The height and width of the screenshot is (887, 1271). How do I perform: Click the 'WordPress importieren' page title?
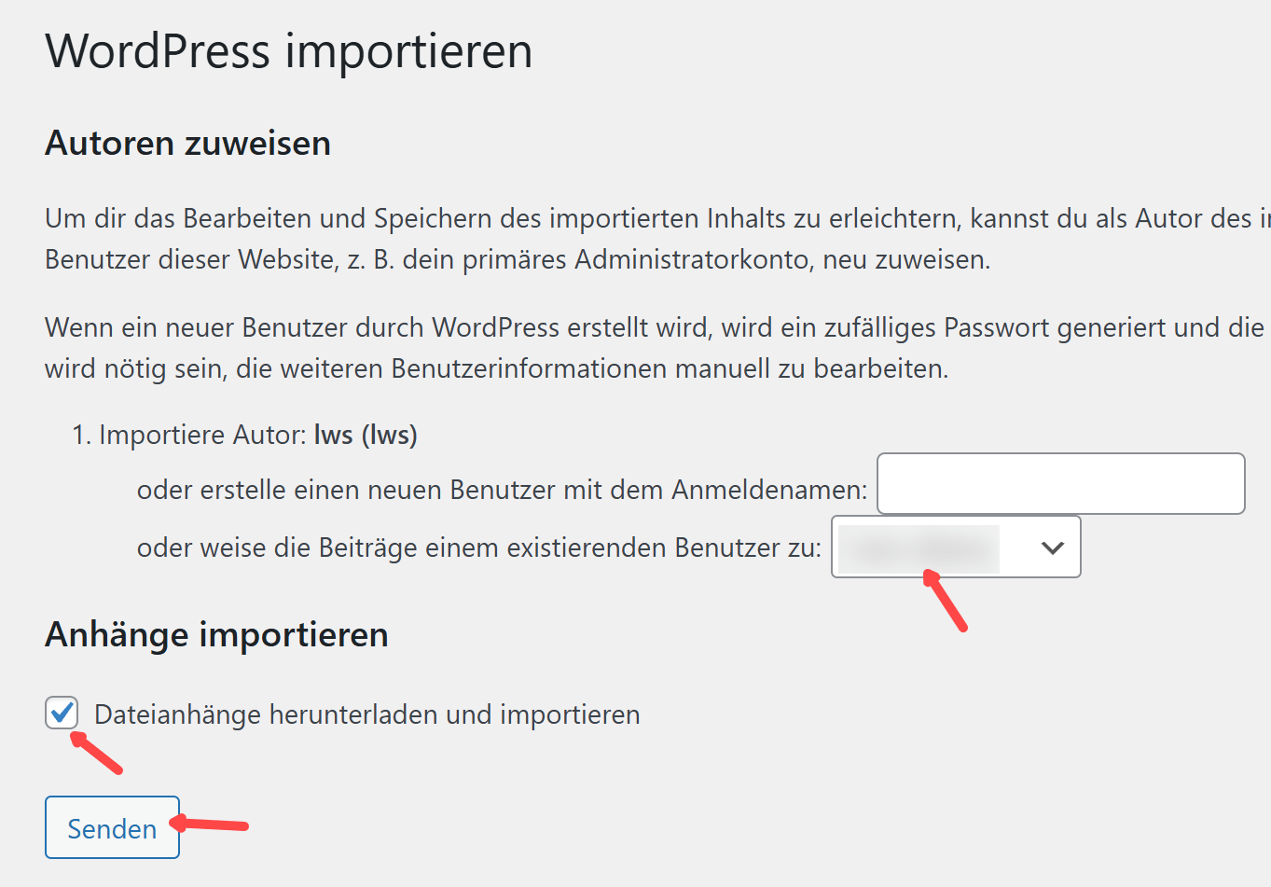point(289,50)
